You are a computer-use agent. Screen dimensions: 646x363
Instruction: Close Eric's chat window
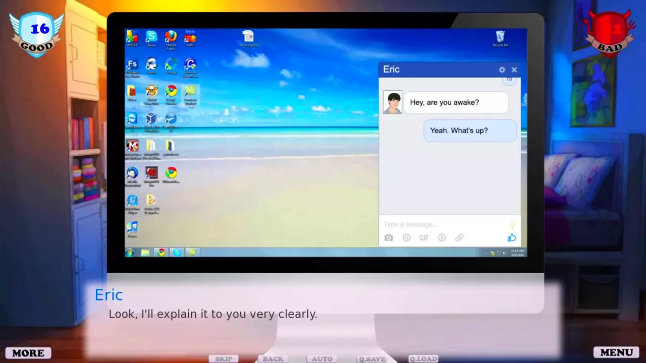514,70
